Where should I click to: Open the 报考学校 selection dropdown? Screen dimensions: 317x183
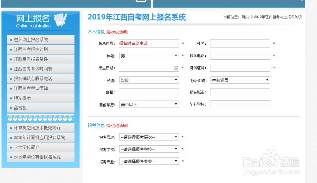(x=149, y=149)
